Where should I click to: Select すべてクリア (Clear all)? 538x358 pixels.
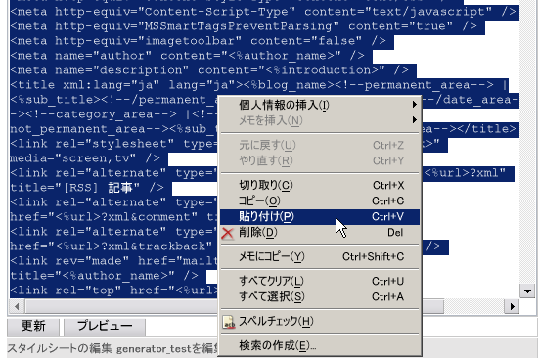pyautogui.click(x=320, y=281)
